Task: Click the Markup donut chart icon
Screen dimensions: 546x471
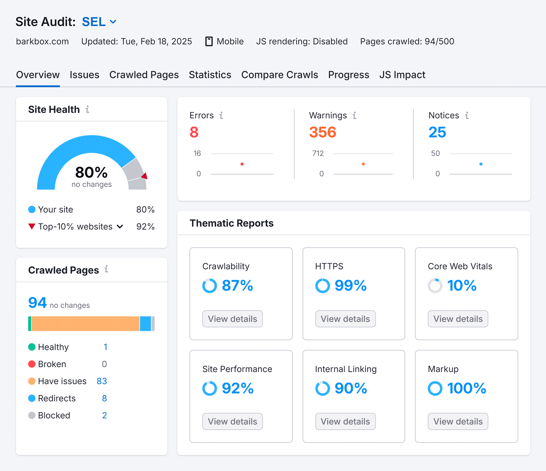Action: coord(435,388)
